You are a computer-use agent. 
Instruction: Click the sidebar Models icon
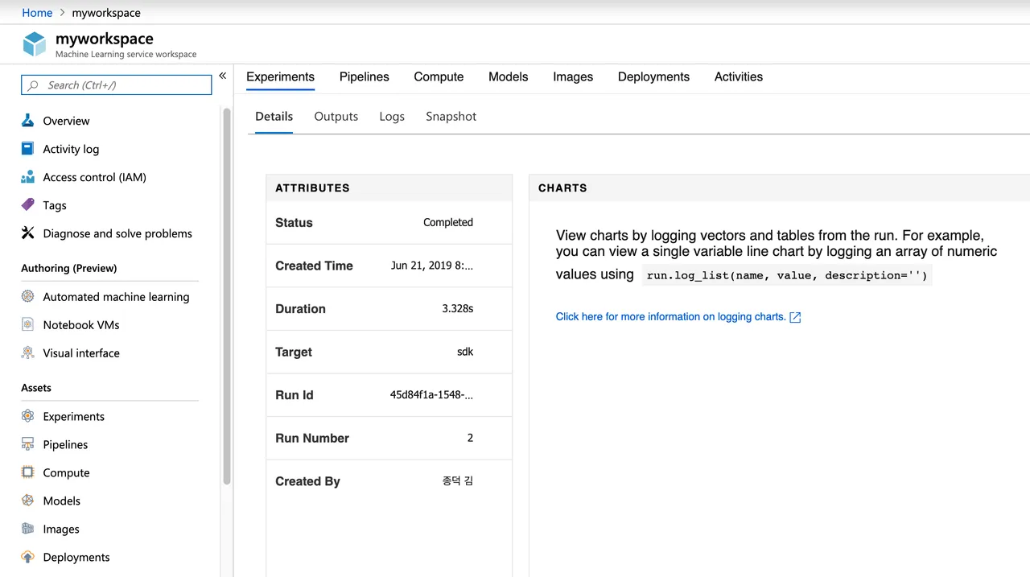28,501
